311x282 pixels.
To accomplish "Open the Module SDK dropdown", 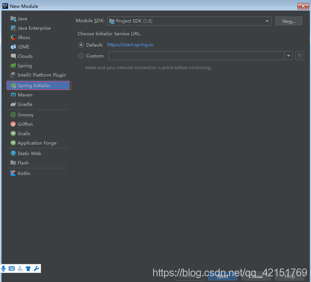I will (x=189, y=21).
